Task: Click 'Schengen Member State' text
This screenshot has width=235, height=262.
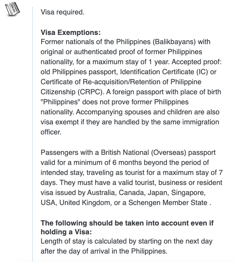Action: (168, 203)
